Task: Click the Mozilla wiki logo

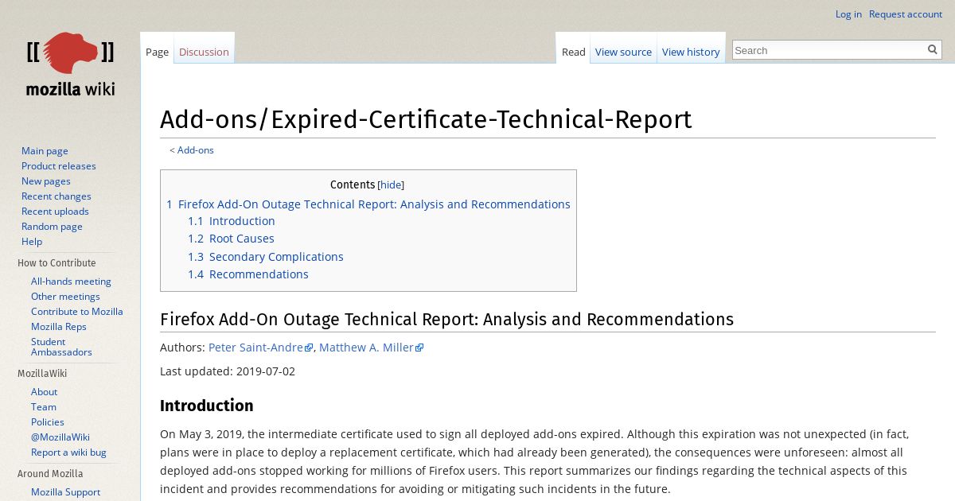Action: pyautogui.click(x=70, y=64)
